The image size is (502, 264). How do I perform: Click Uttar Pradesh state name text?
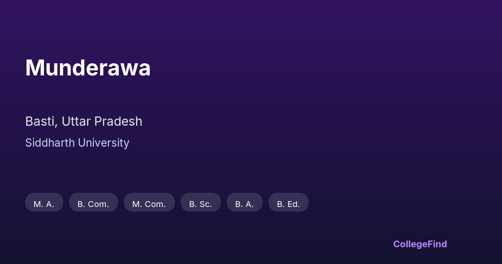pos(102,122)
